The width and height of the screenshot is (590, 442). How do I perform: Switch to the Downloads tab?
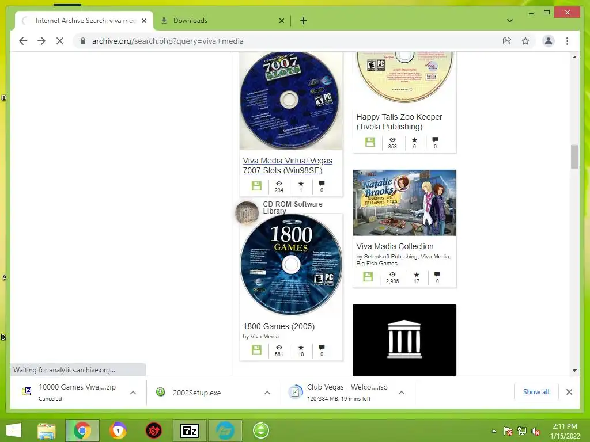pyautogui.click(x=222, y=21)
